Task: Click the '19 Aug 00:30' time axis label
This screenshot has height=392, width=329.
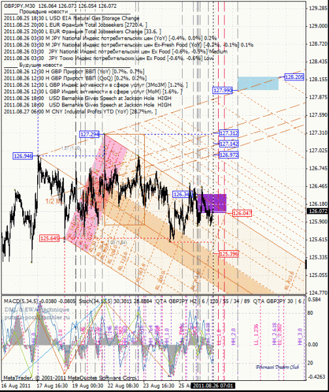Action: point(87,385)
